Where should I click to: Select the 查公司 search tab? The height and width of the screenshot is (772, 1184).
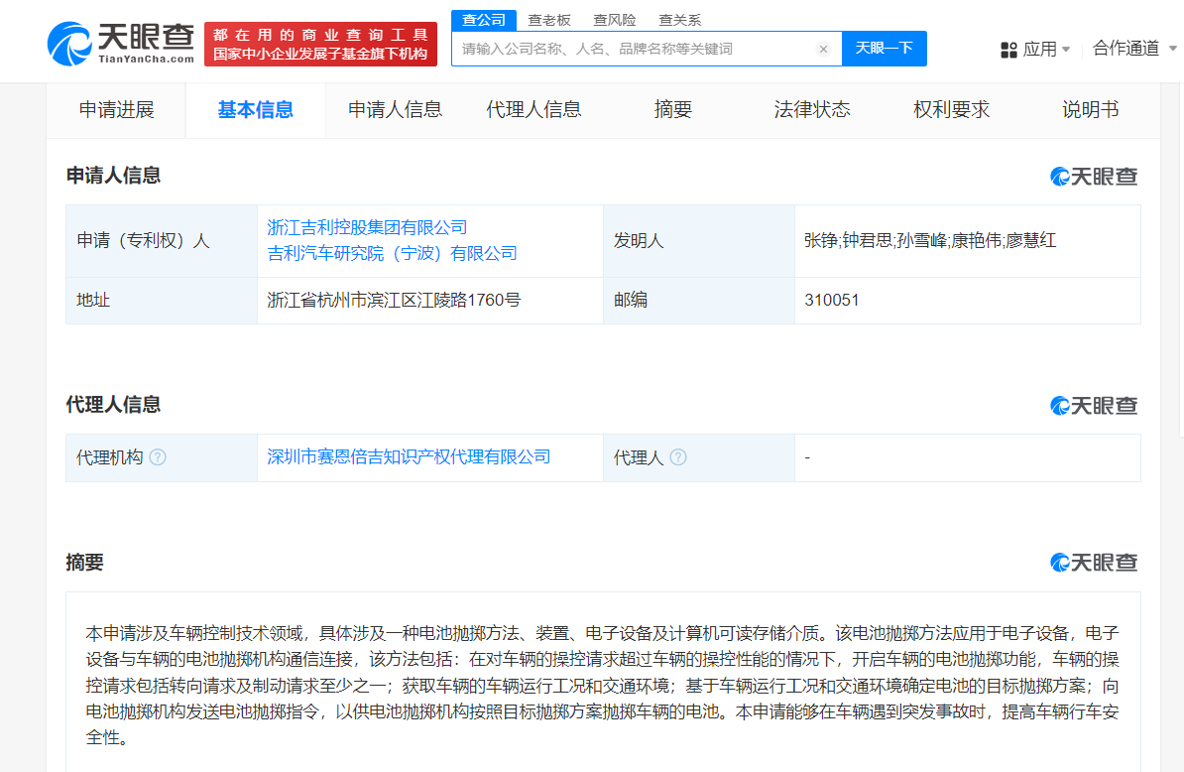[484, 21]
